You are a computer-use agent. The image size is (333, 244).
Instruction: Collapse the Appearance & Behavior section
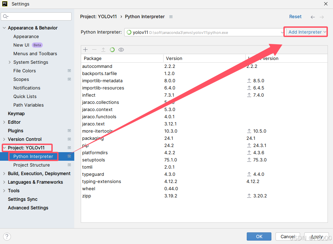point(4,28)
